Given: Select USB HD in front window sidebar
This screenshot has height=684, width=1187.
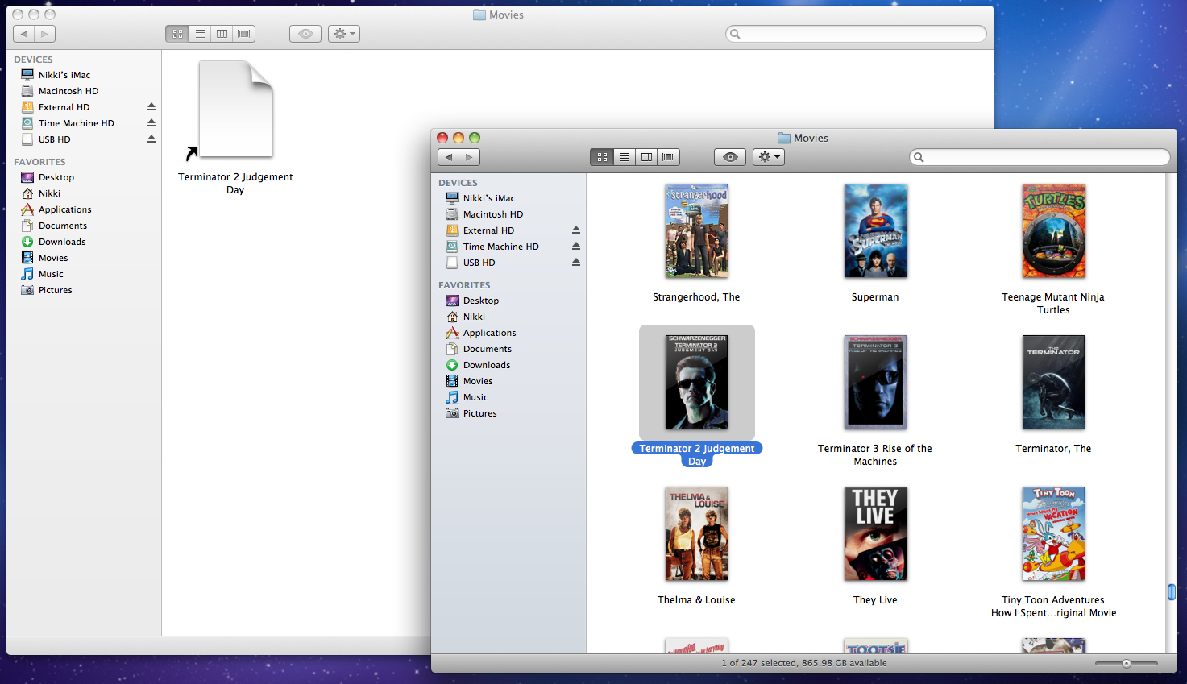Looking at the screenshot, I should click(479, 263).
